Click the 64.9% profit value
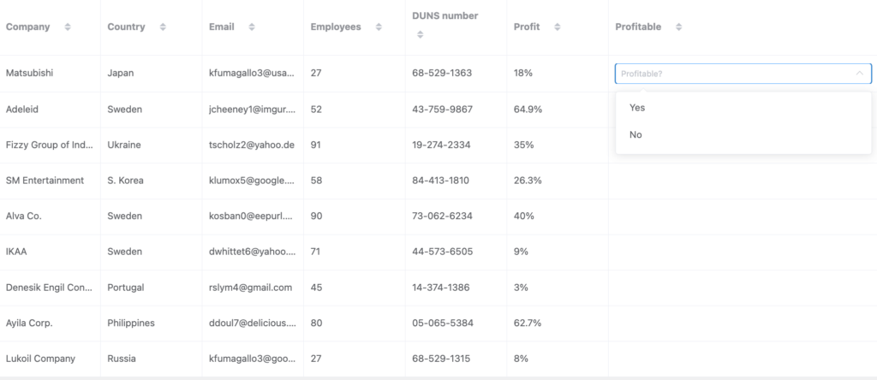Viewport: 877px width, 380px height. pos(528,110)
